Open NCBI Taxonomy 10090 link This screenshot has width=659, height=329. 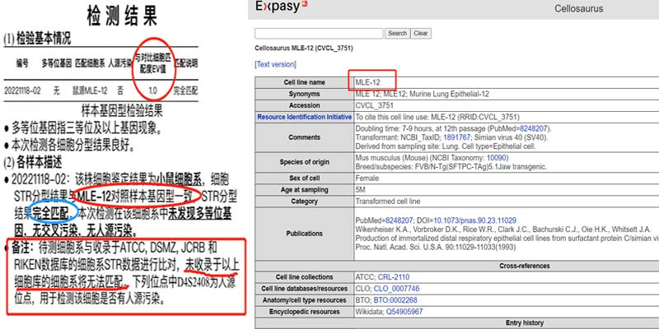point(498,158)
